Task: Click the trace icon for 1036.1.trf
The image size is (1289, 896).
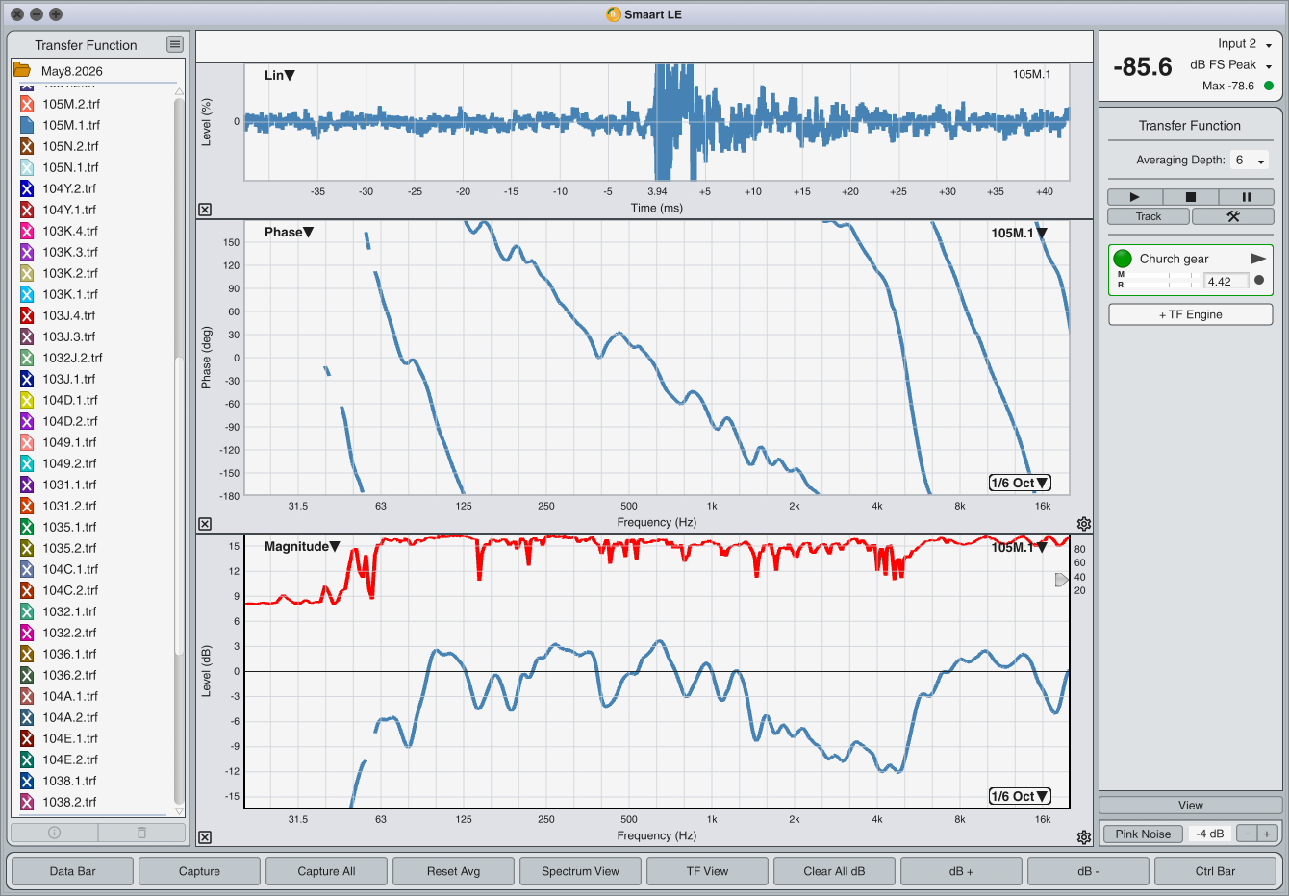Action: 27,654
